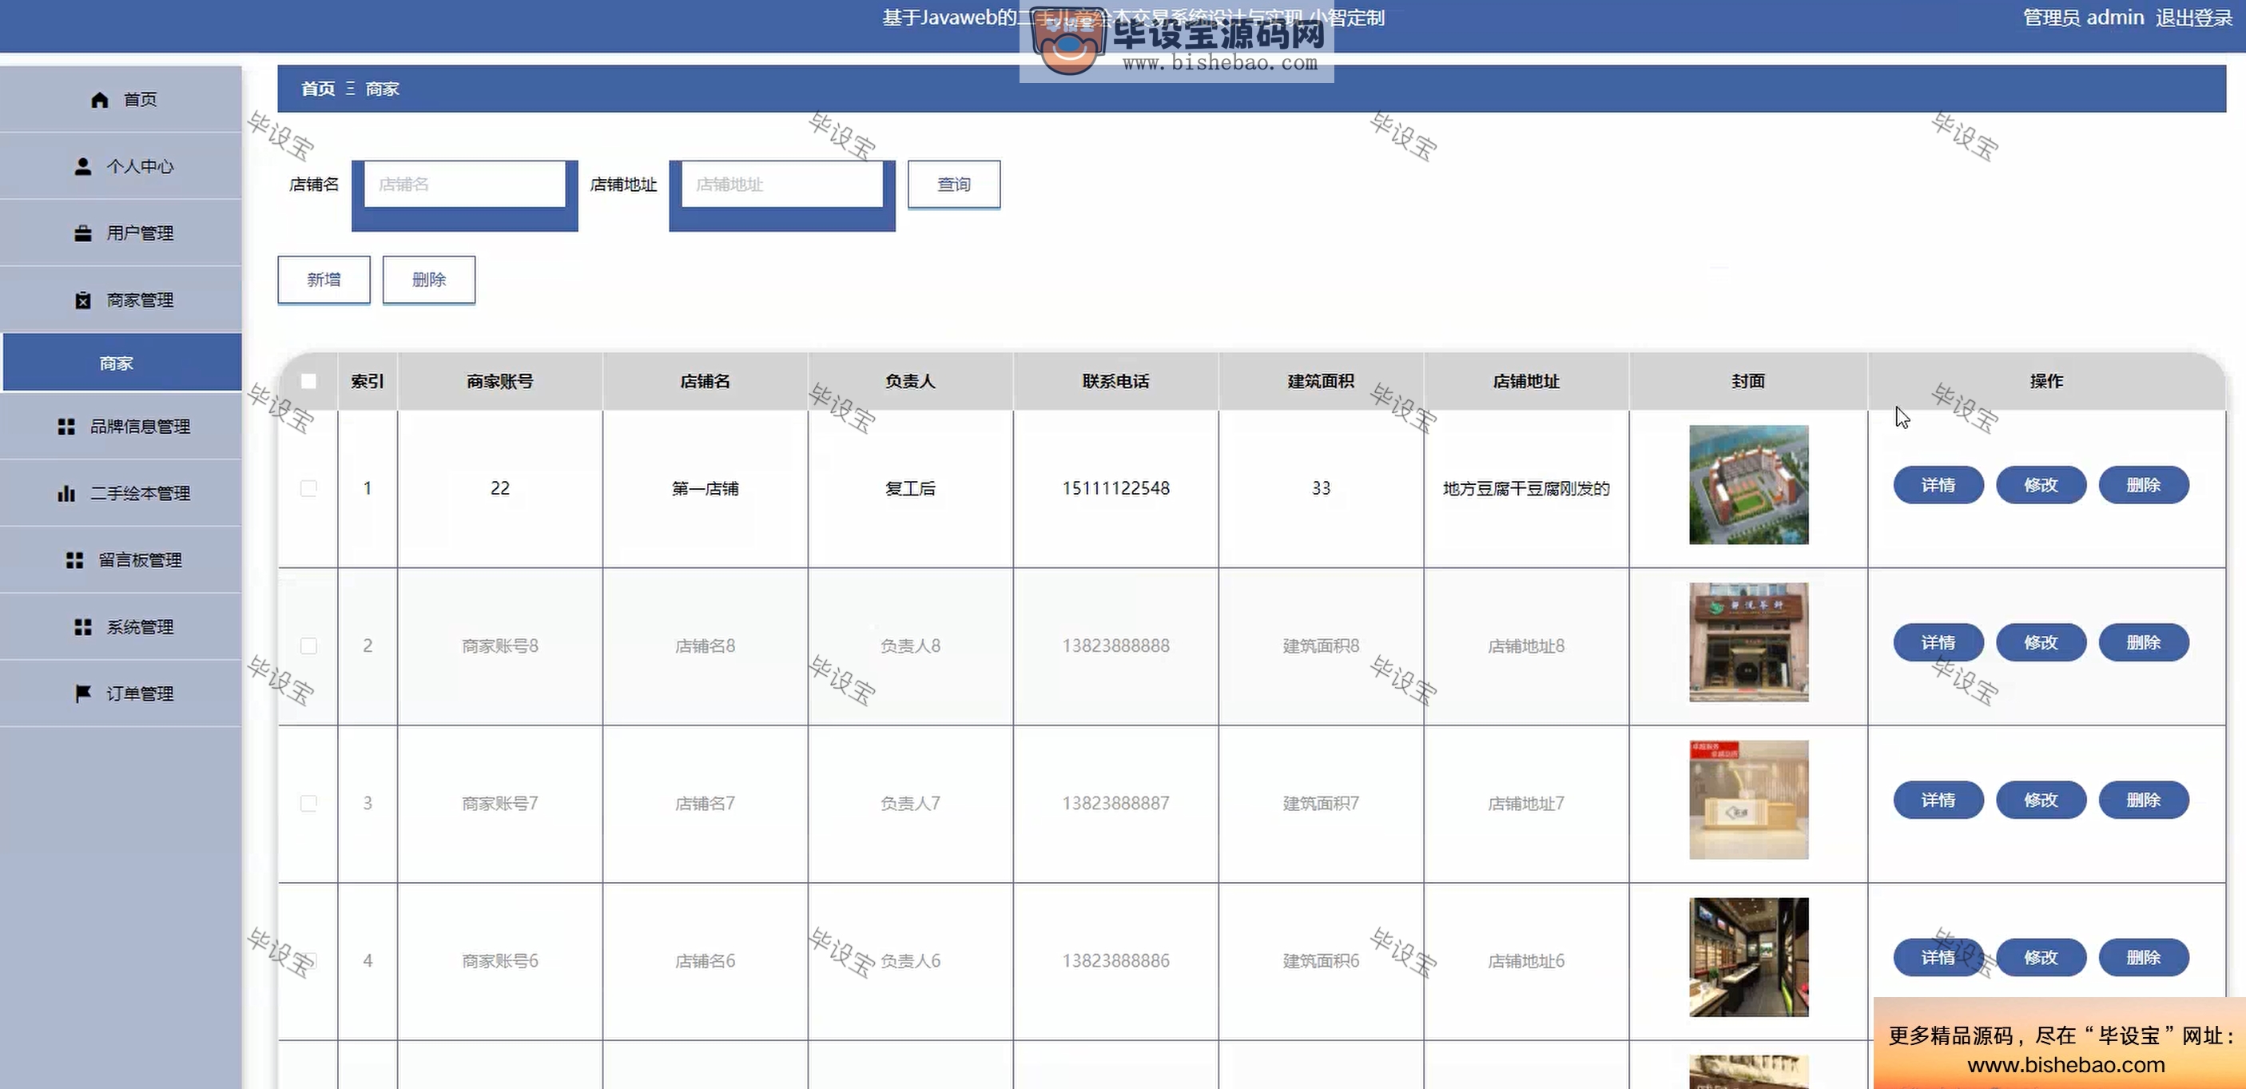Click the grid icon beside 品牌信息管理
The width and height of the screenshot is (2246, 1089).
tap(66, 427)
